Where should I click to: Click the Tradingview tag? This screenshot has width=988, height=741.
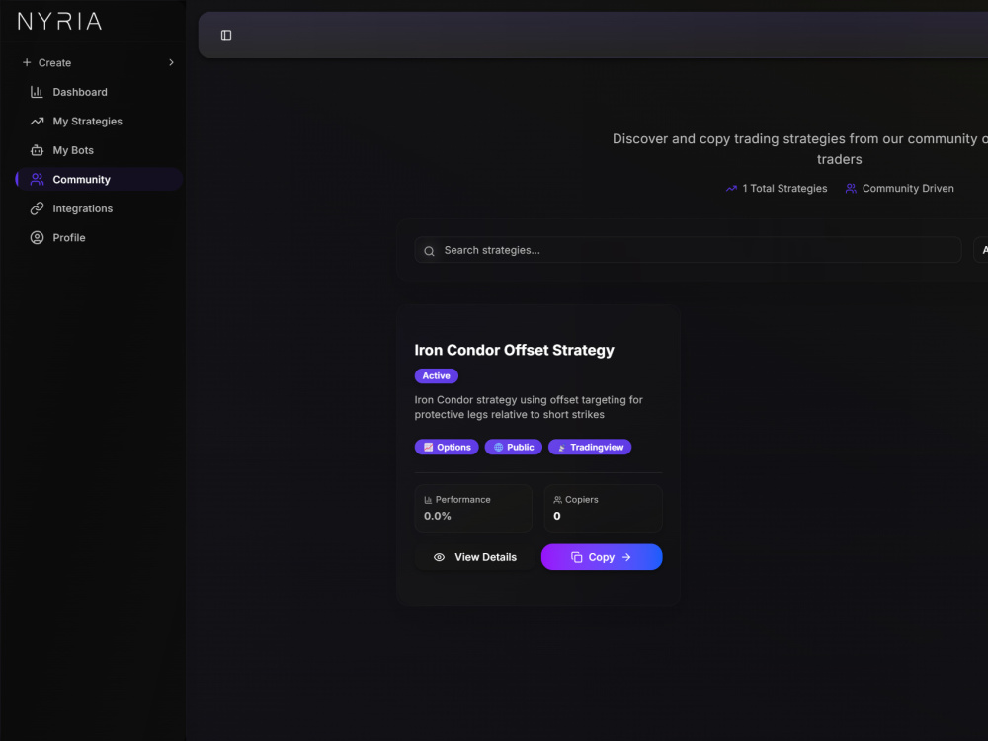tap(590, 447)
